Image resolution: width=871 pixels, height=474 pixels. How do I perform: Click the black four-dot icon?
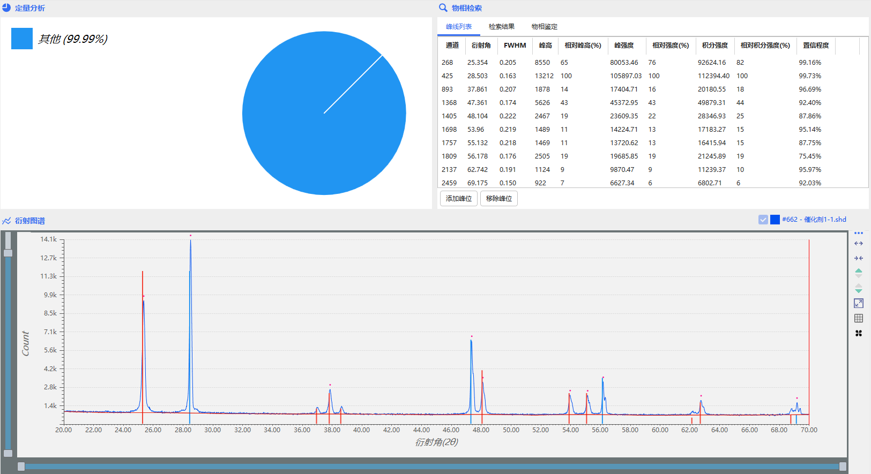tap(859, 333)
